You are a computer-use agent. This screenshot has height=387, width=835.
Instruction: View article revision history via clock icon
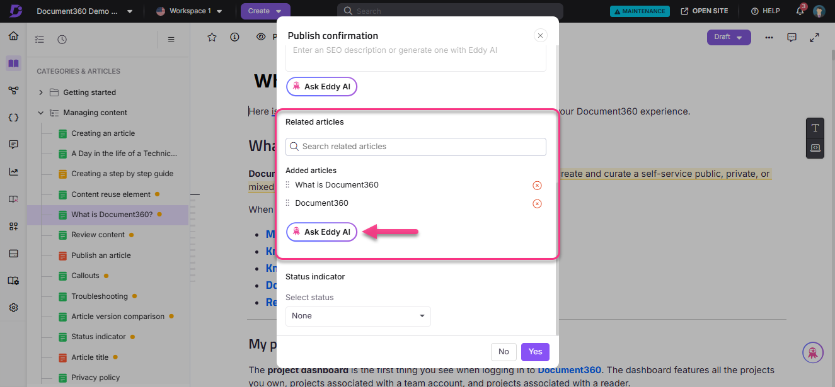[x=62, y=39]
